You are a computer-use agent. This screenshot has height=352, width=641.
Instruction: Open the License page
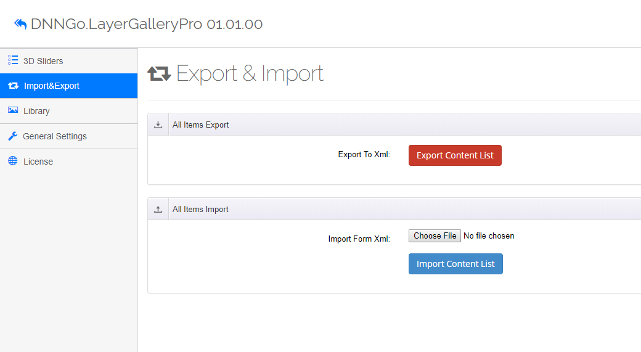click(68, 162)
